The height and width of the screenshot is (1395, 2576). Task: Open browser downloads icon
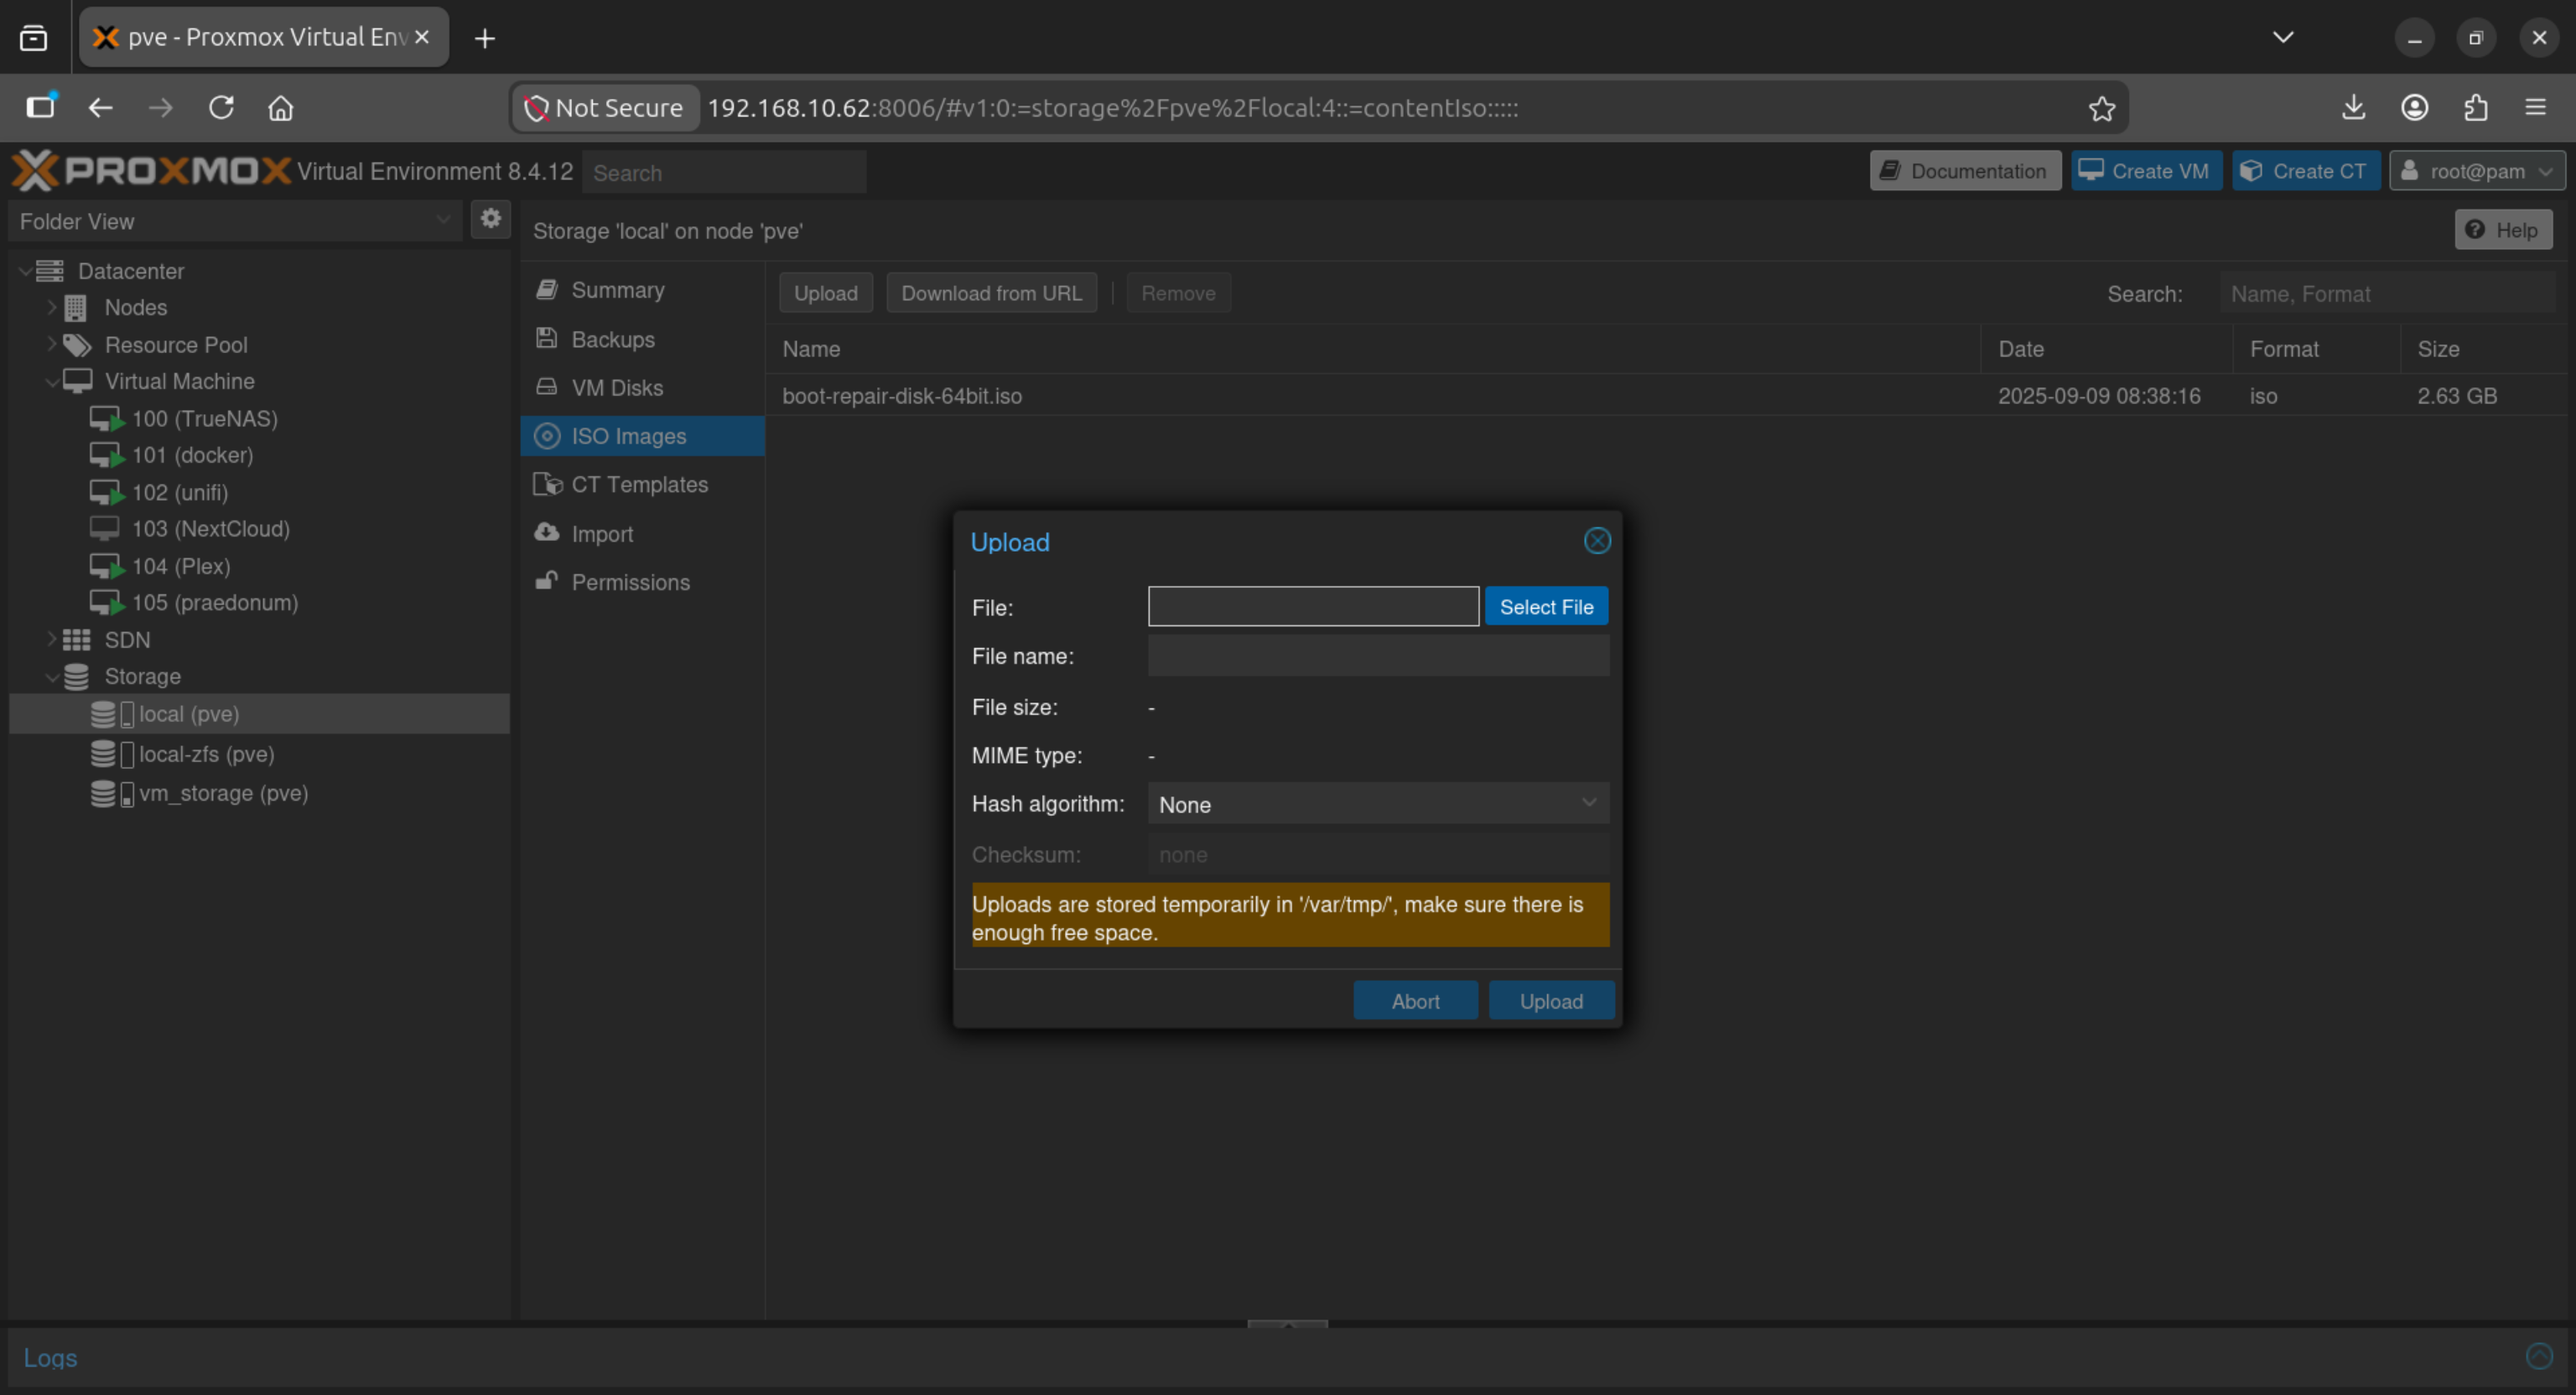pyautogui.click(x=2353, y=107)
